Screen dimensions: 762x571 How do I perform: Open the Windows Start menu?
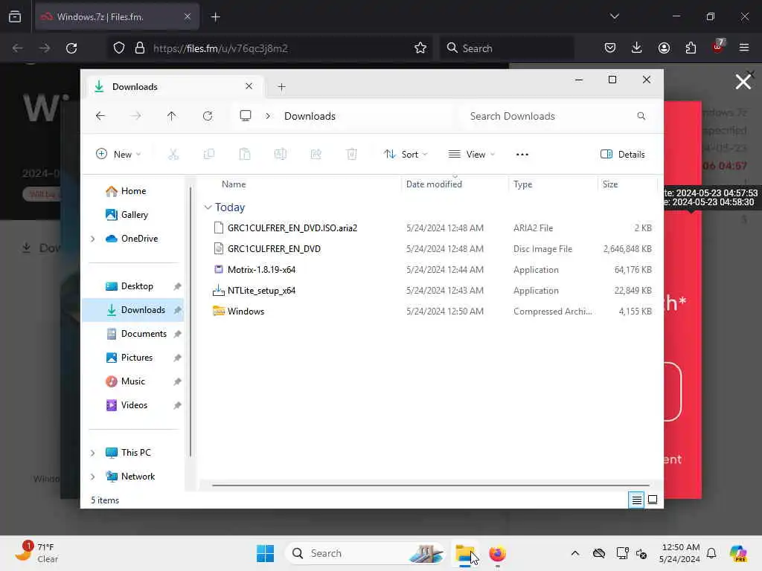coord(266,553)
